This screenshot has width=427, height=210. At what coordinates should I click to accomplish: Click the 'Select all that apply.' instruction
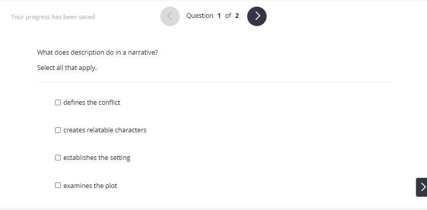66,67
